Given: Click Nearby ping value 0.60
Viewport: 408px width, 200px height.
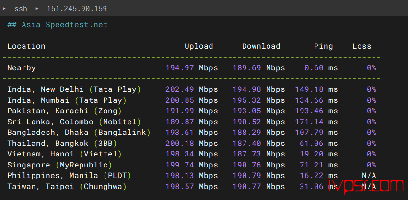Looking at the screenshot, I should pos(314,68).
